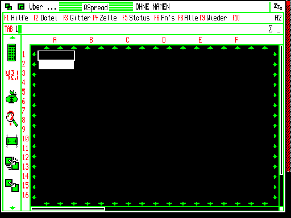Select the sigma sum symbol
The width and height of the screenshot is (291, 218).
click(x=271, y=29)
